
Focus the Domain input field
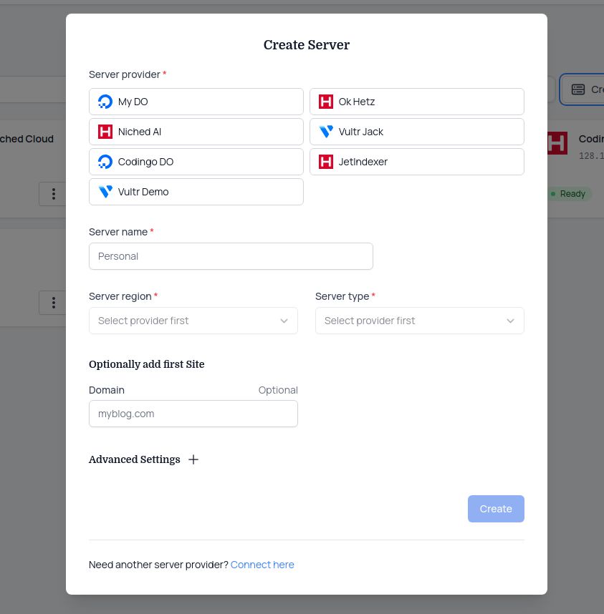point(193,414)
